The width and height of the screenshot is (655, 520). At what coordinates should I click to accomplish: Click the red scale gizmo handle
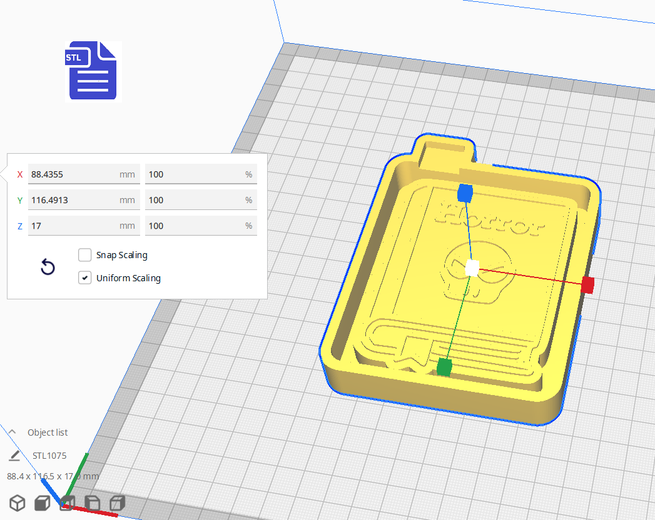(x=587, y=285)
